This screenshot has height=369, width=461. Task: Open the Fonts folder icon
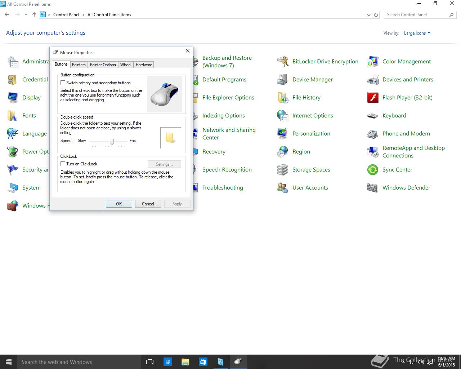coord(13,116)
